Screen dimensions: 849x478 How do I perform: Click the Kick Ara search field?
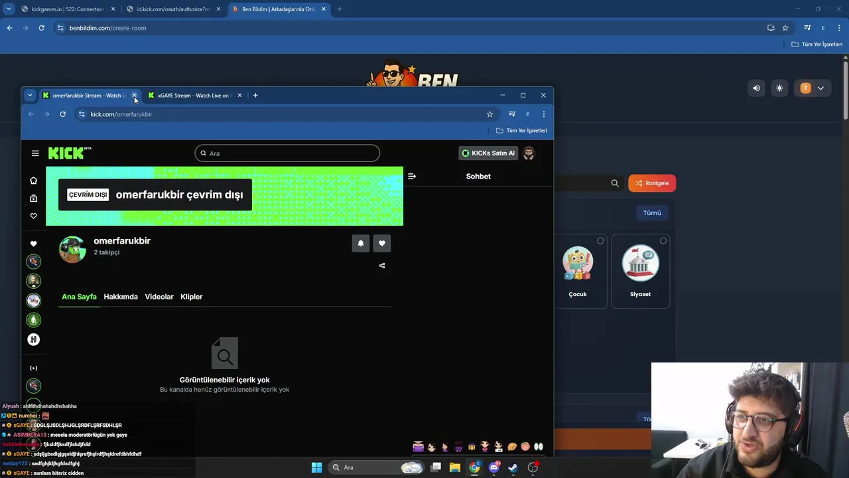(287, 153)
